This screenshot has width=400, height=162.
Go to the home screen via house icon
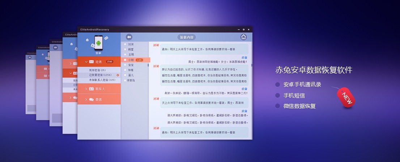[x=244, y=37]
